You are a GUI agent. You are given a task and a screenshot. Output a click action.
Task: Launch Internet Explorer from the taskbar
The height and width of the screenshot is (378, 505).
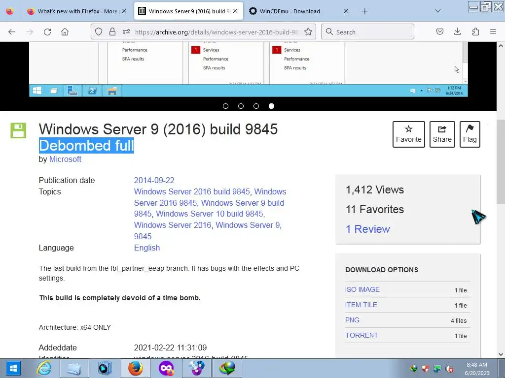click(x=44, y=368)
